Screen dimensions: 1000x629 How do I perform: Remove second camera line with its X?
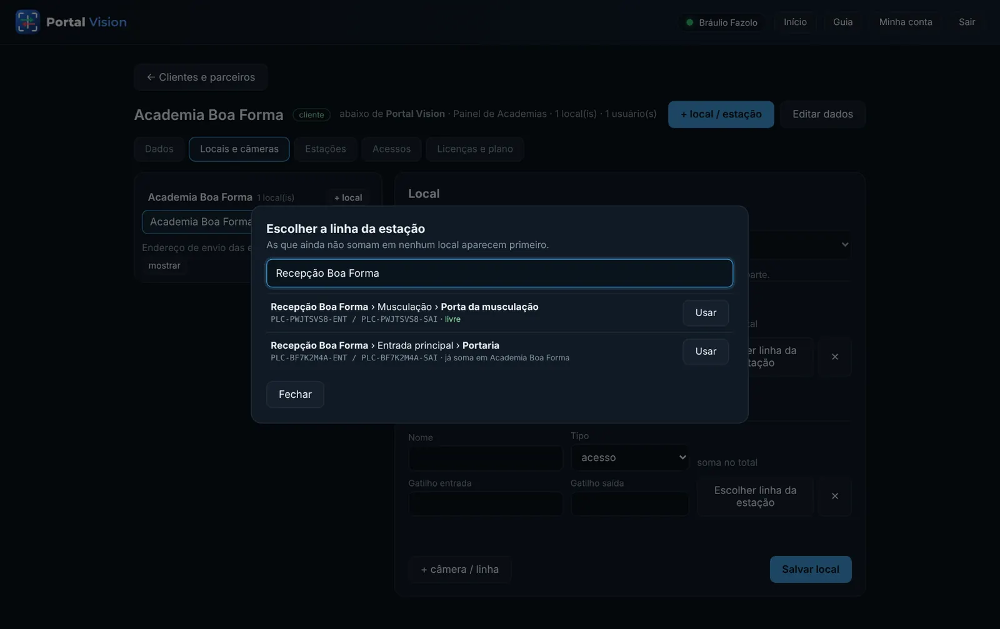click(x=835, y=497)
